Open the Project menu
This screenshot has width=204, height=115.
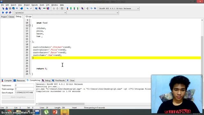tap(27, 5)
